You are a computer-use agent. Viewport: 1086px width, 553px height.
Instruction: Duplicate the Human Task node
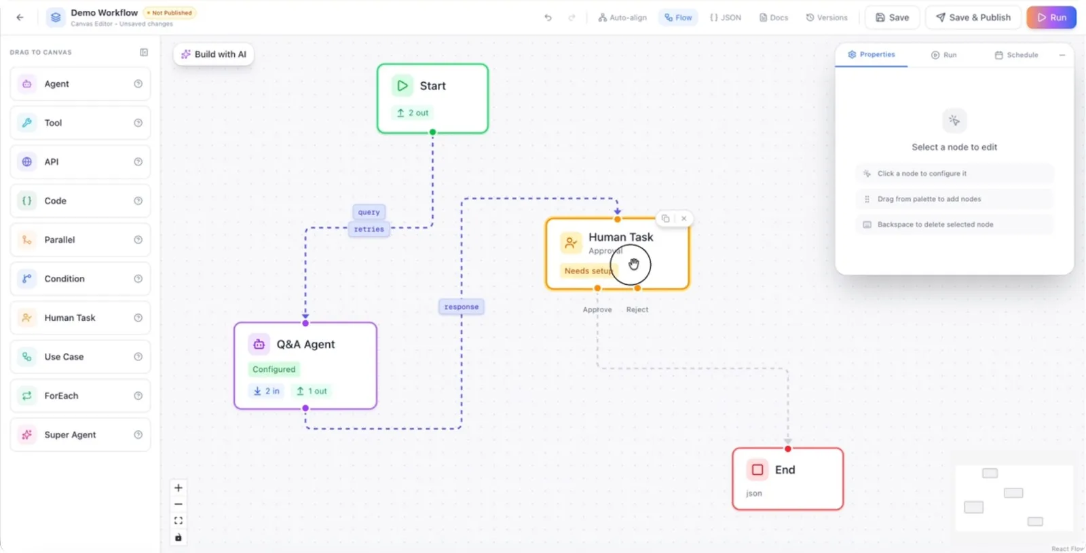(x=665, y=218)
